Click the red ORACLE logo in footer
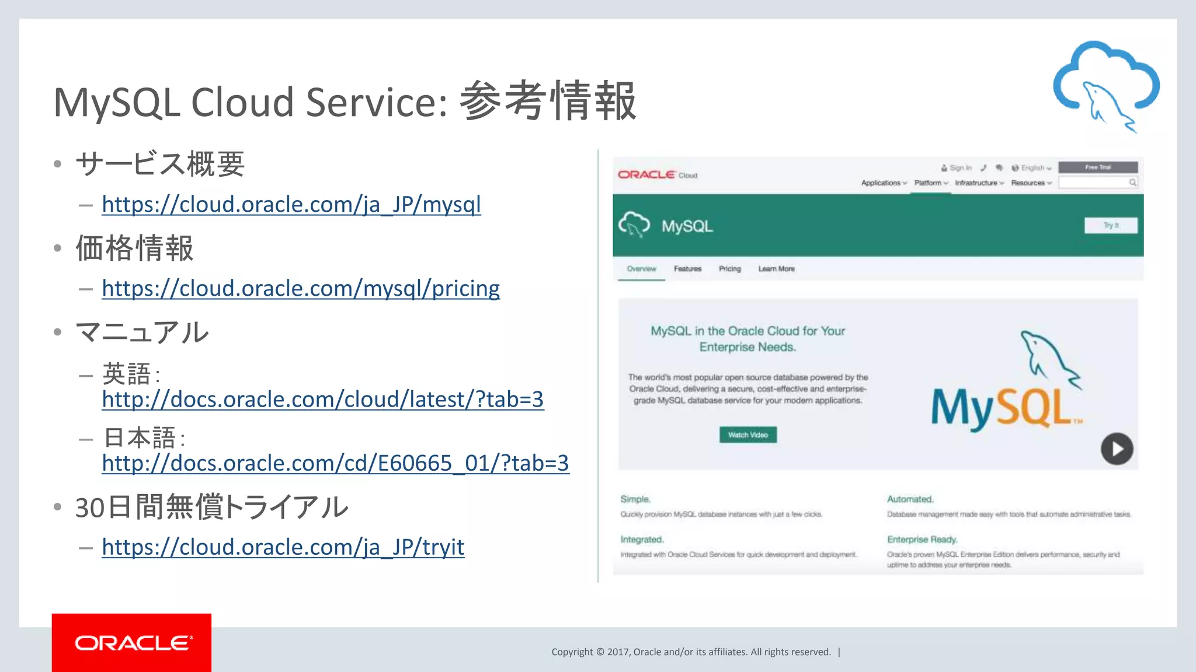 [132, 643]
